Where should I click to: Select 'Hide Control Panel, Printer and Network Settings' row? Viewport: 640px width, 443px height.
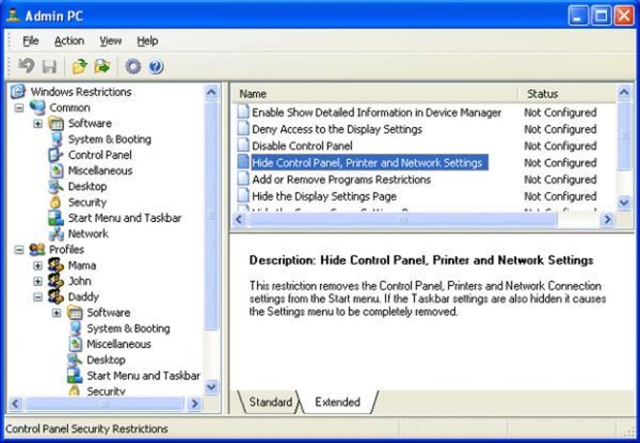click(370, 163)
